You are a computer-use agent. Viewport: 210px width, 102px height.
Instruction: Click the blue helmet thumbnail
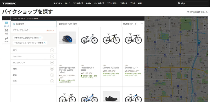pos(67,38)
